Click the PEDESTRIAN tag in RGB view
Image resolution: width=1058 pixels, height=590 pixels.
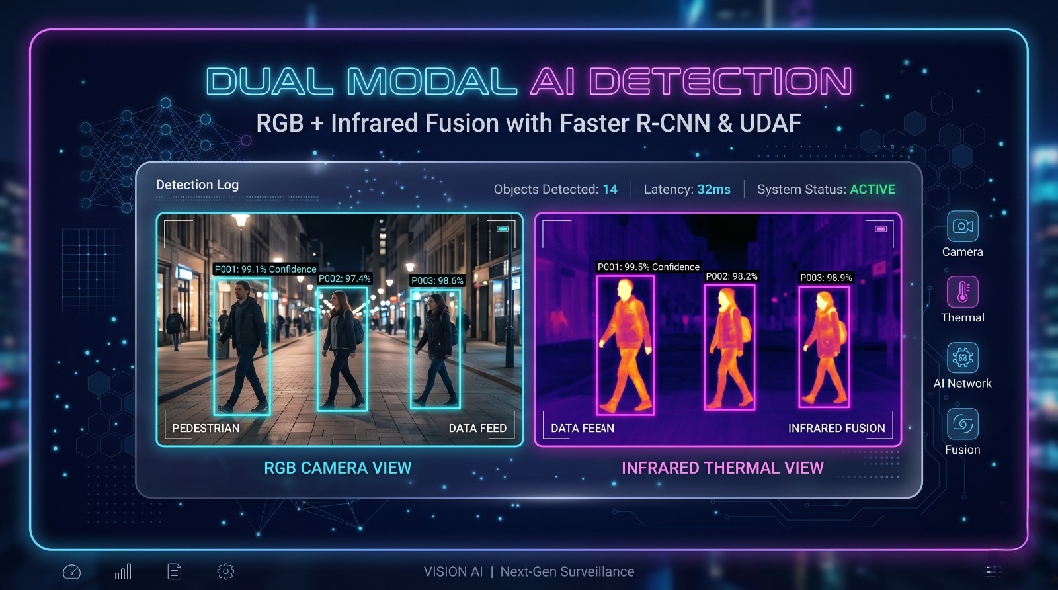(x=206, y=428)
